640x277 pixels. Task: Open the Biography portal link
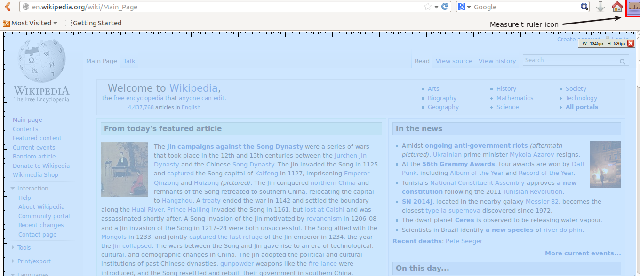pos(442,98)
